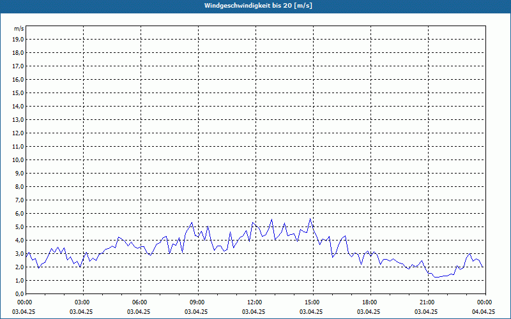Select the 0,0 y-axis label
Viewport: 511px width, 319px height.
[x=20, y=294]
